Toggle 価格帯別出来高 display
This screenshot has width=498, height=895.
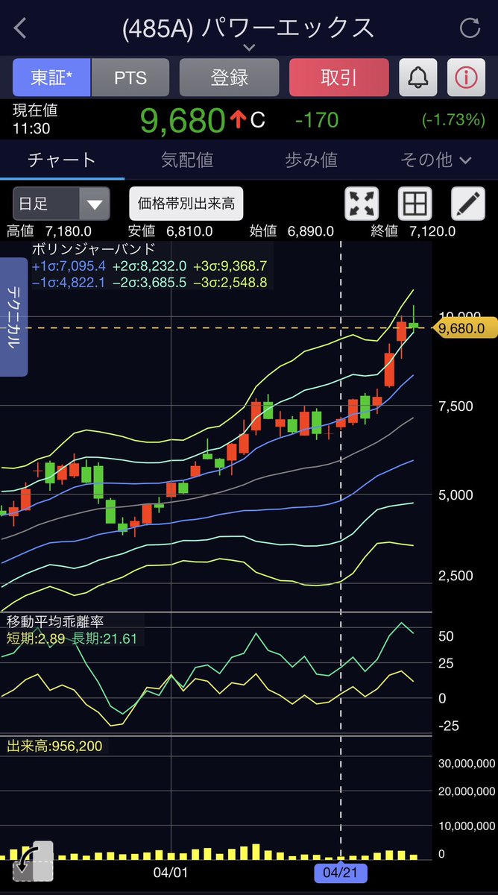[186, 203]
